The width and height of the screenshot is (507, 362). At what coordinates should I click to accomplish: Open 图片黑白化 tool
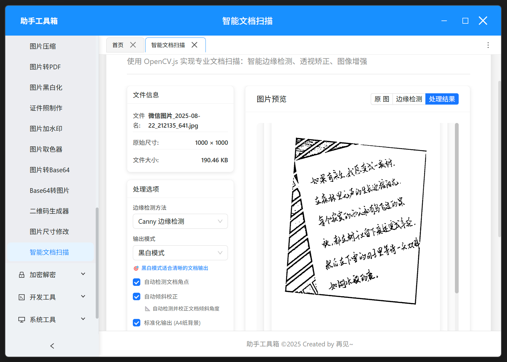(x=46, y=87)
